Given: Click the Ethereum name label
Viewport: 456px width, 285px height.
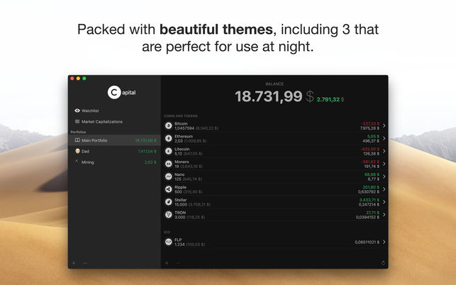Looking at the screenshot, I should 184,136.
